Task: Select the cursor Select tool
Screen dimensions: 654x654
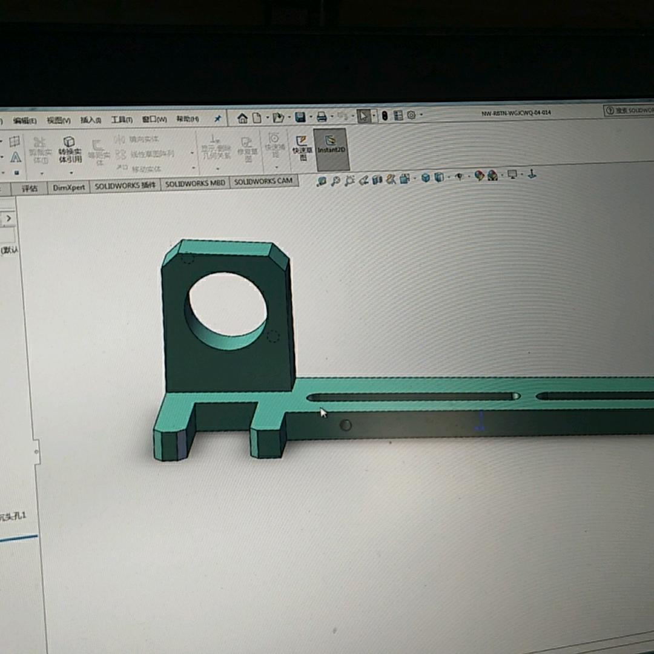Action: tap(363, 116)
